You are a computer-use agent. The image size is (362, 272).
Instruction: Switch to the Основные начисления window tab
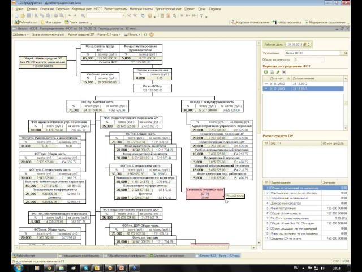coord(171,256)
